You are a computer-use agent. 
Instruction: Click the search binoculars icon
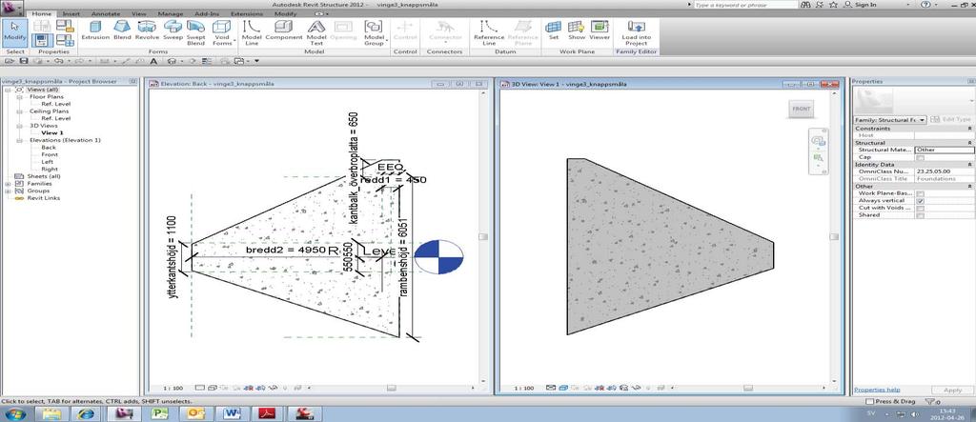point(805,5)
